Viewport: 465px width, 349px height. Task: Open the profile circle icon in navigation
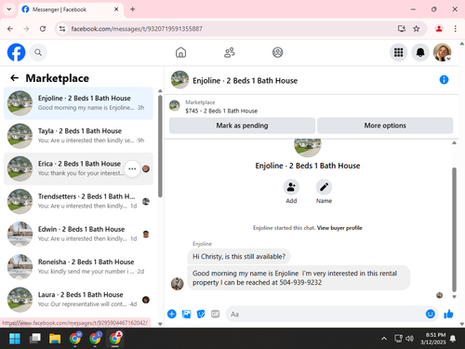tap(277, 52)
